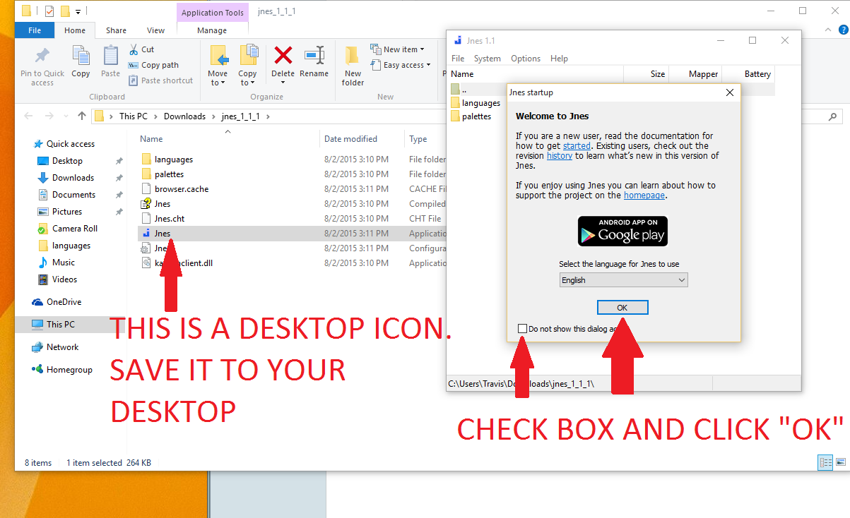This screenshot has width=850, height=518.
Task: Click the Forward navigation arrow
Action: [x=49, y=116]
